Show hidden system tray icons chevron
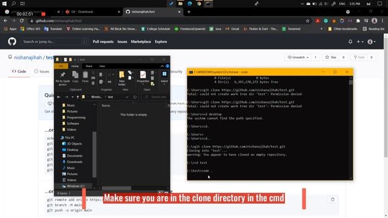This screenshot has height=218, width=388. point(302,4)
